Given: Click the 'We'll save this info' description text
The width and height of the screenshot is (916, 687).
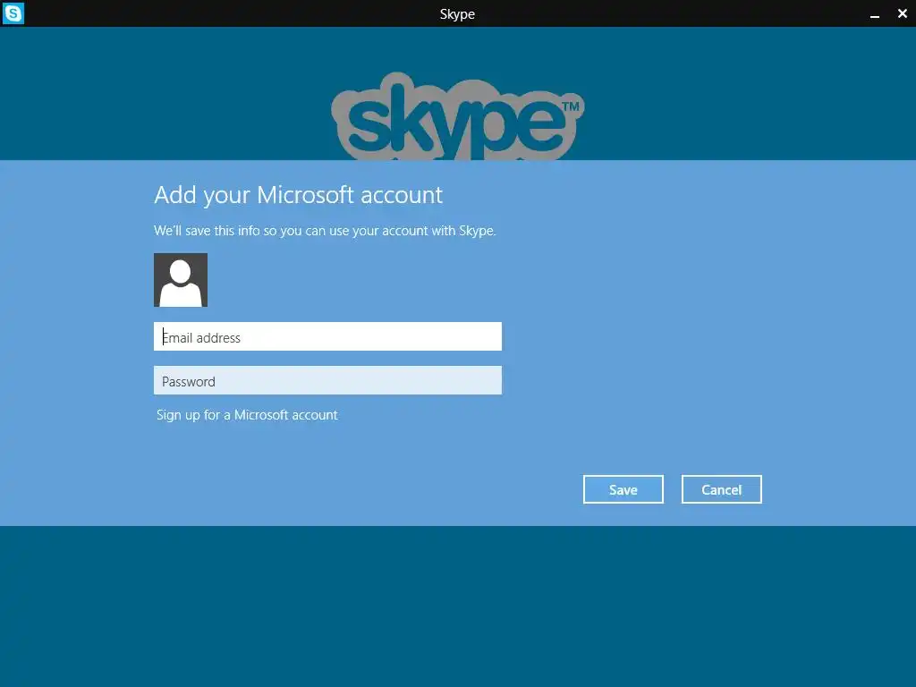Looking at the screenshot, I should 325,231.
